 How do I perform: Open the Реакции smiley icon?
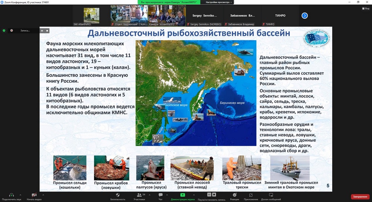tap(234, 195)
